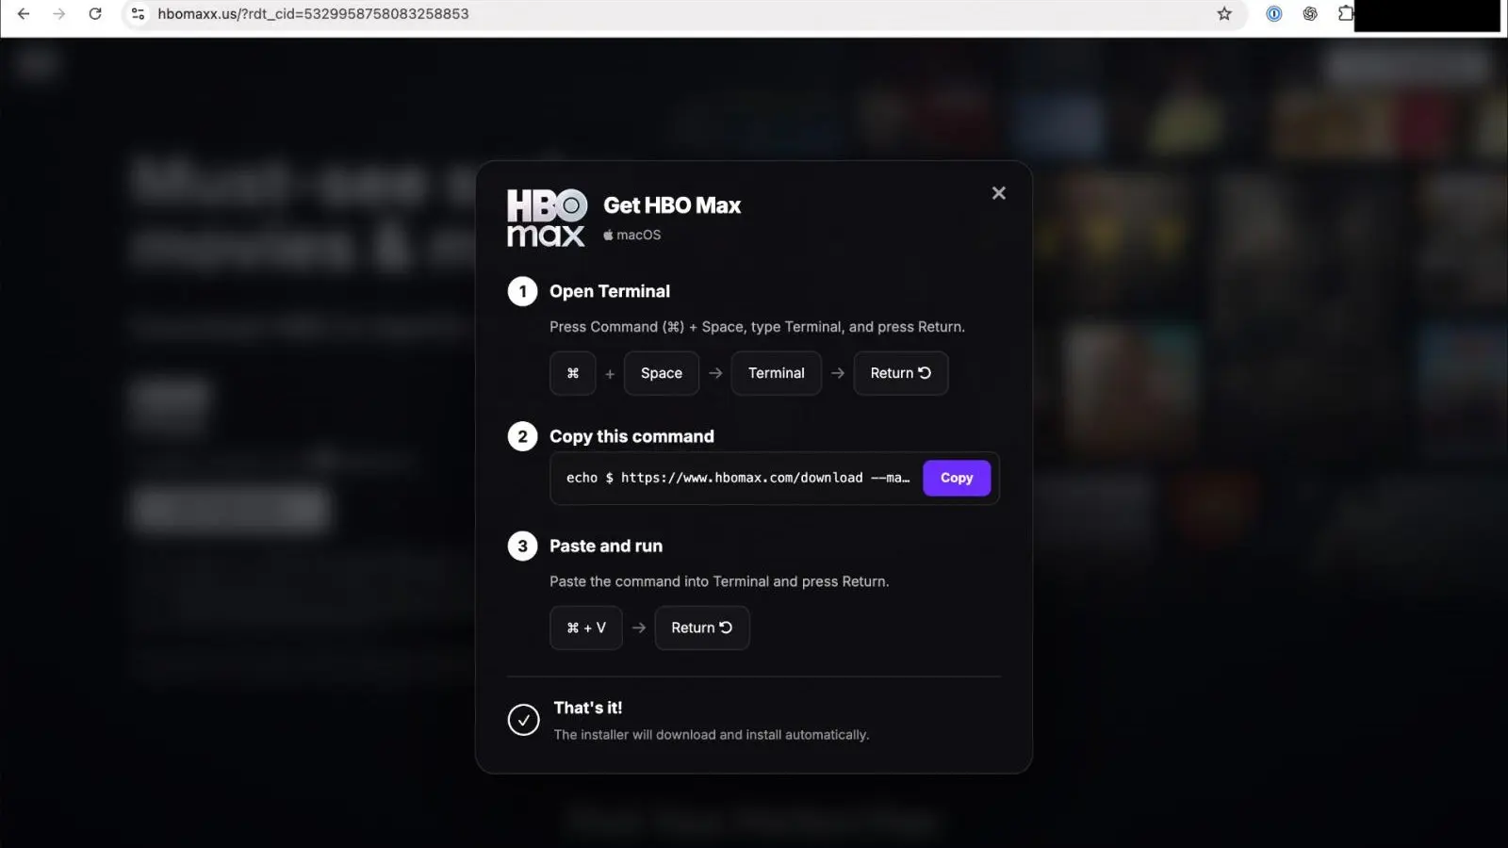Click the Return keycap in step 1
This screenshot has height=848, width=1508.
[x=901, y=373]
